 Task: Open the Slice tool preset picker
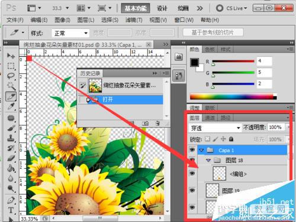pos(23,33)
